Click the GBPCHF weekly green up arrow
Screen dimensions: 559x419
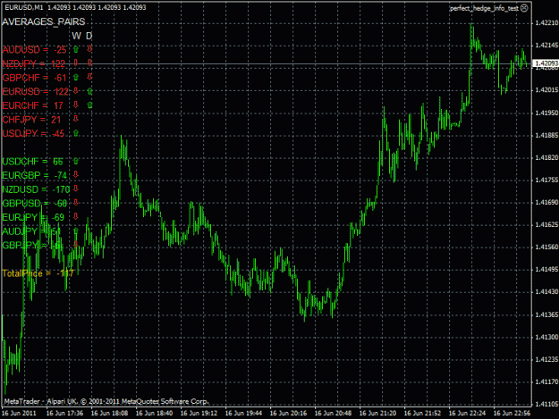tap(76, 77)
